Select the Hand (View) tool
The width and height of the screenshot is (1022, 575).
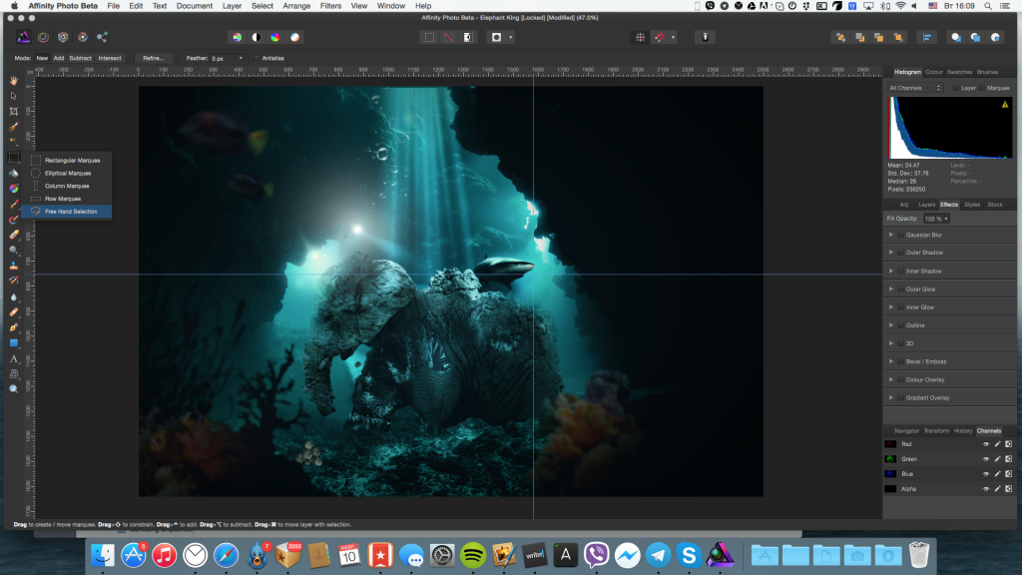point(14,80)
